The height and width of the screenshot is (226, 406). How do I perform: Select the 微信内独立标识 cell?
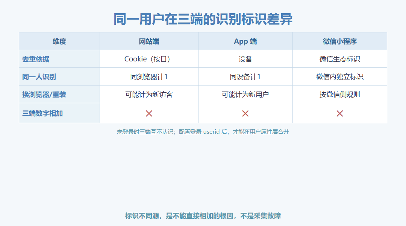(x=340, y=76)
